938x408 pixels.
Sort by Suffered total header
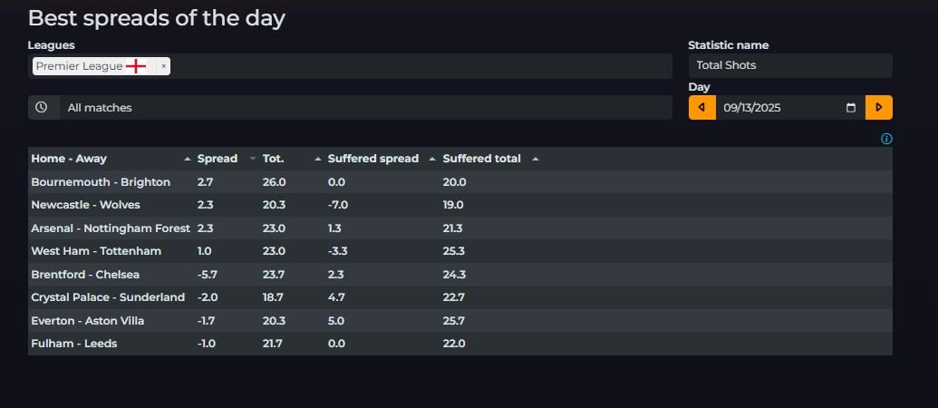click(x=481, y=159)
